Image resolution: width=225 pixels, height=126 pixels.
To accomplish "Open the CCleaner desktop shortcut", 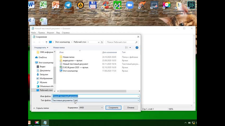I will tap(105, 7).
